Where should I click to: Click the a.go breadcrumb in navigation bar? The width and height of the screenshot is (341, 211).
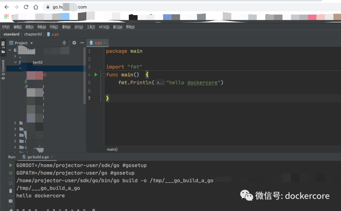click(x=53, y=34)
